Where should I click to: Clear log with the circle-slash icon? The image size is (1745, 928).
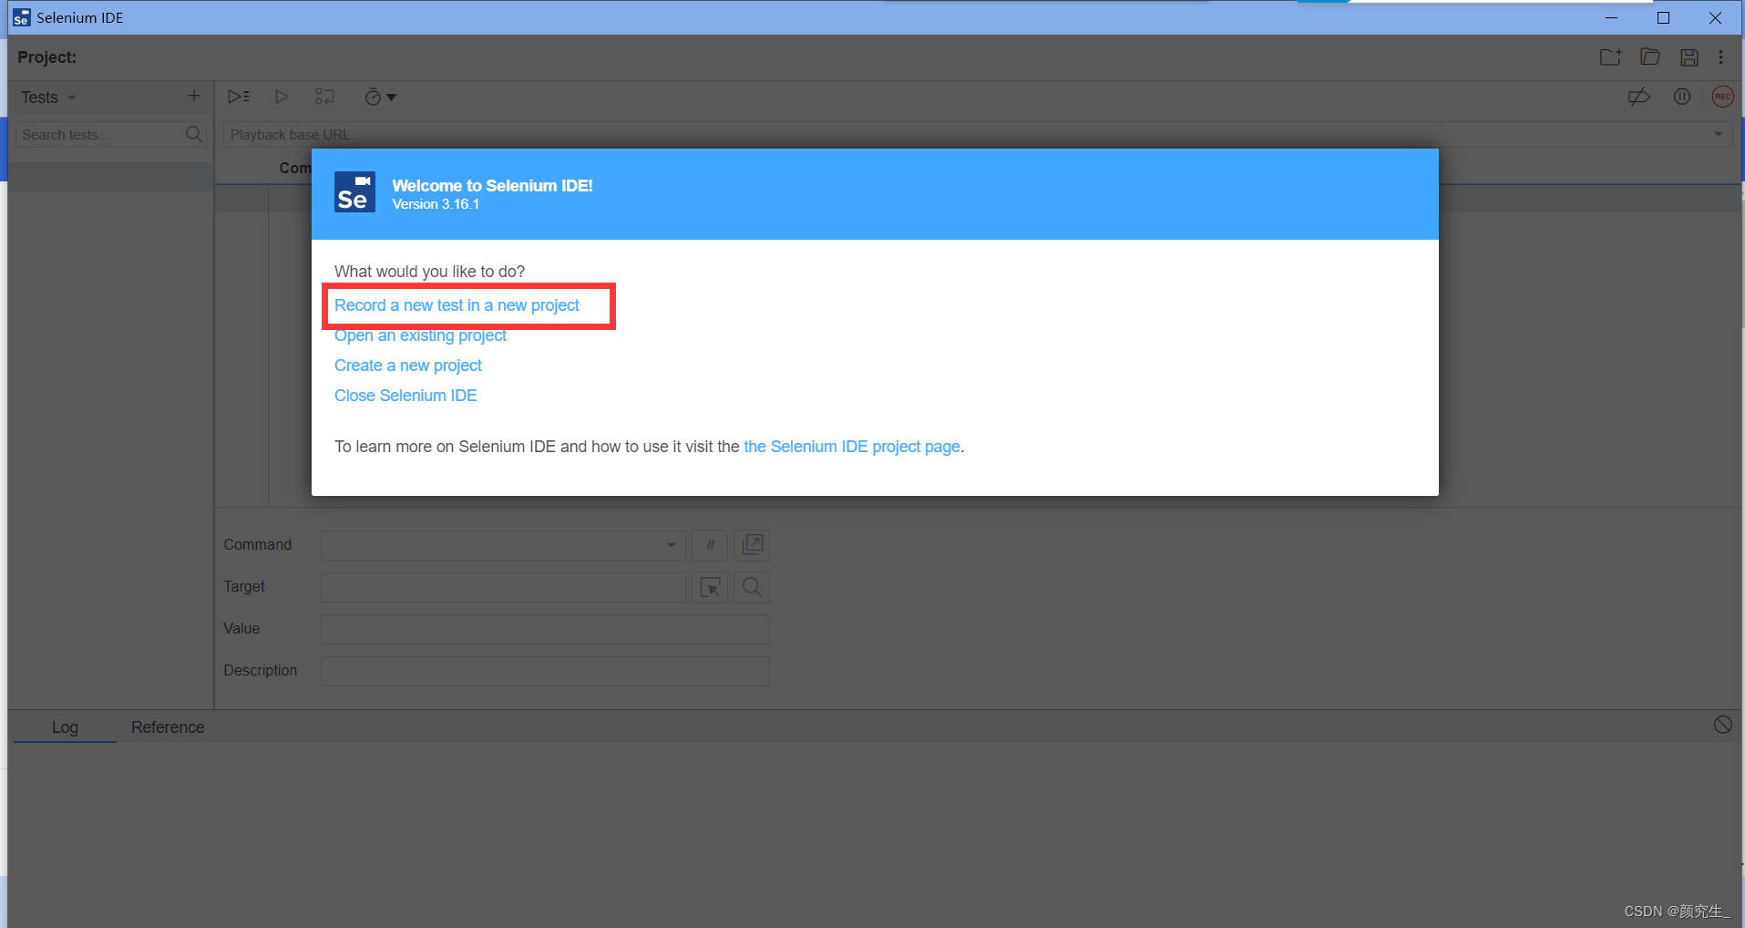click(x=1722, y=725)
